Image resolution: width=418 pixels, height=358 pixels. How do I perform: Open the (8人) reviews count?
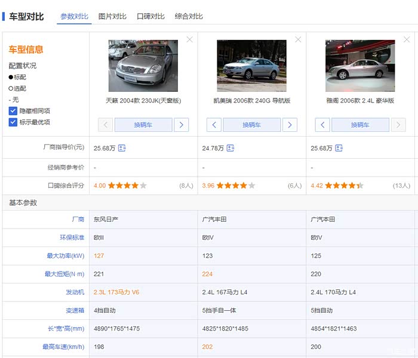(186, 186)
